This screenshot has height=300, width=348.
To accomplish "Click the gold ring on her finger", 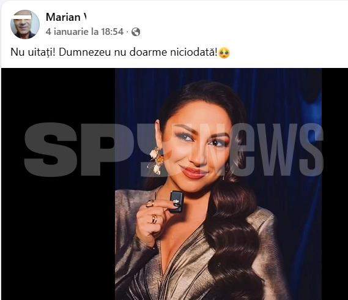I will [154, 219].
